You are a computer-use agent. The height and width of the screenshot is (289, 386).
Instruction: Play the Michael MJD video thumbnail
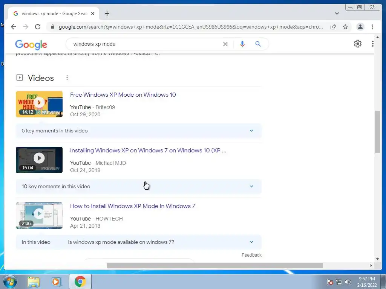(x=39, y=160)
